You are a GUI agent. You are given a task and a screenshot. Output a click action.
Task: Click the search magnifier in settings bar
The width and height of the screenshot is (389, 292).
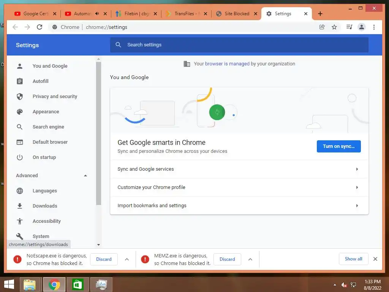[x=119, y=45]
